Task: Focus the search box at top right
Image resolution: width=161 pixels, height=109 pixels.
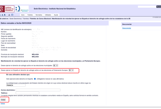Action: coord(147,7)
